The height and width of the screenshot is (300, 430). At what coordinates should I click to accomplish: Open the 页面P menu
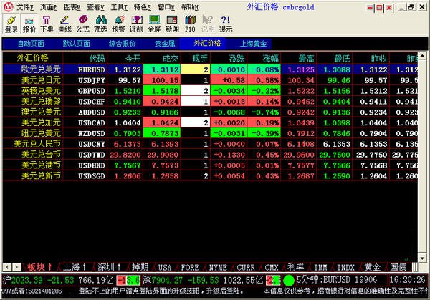pos(48,7)
